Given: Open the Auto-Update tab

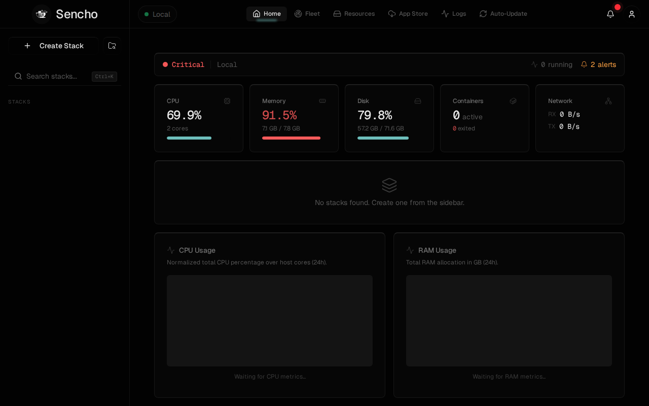Looking at the screenshot, I should pyautogui.click(x=503, y=14).
